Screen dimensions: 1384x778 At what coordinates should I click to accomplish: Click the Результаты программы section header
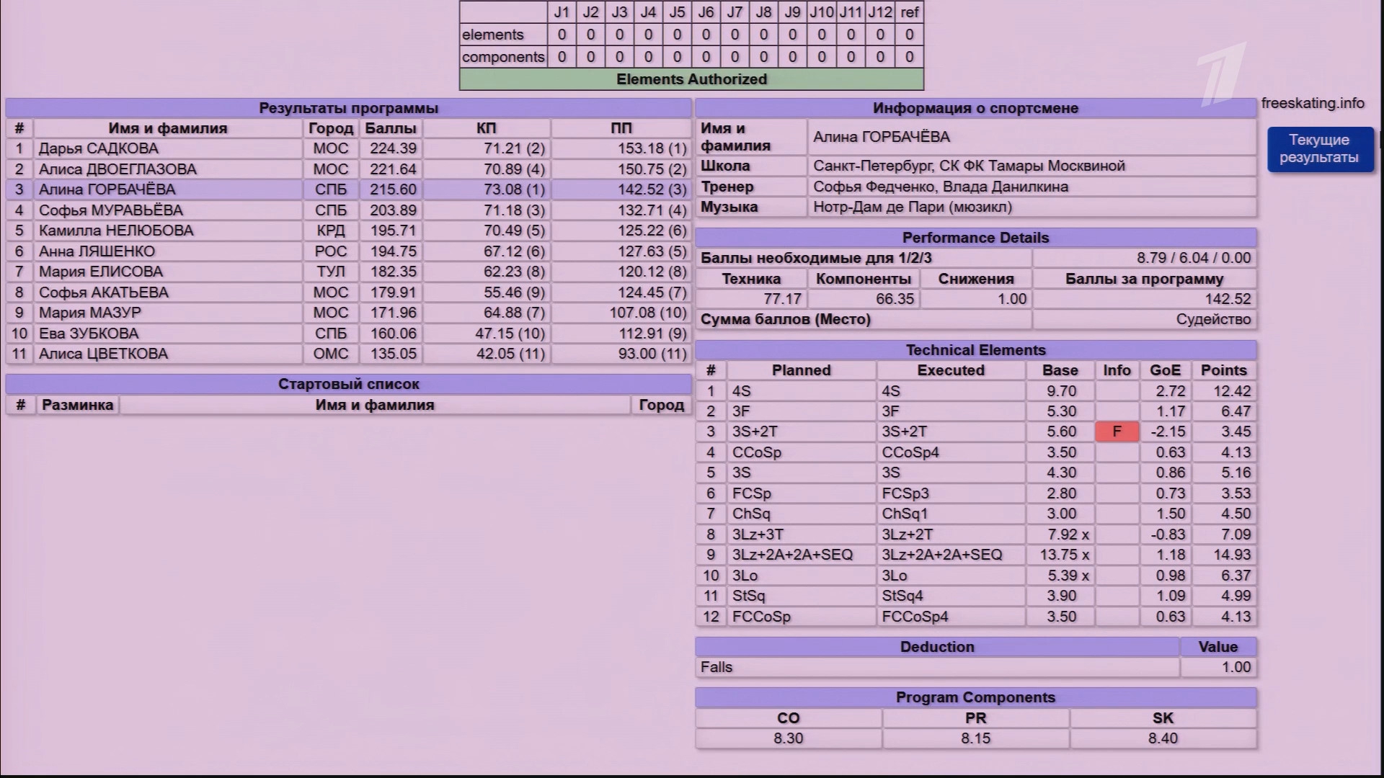pos(348,108)
